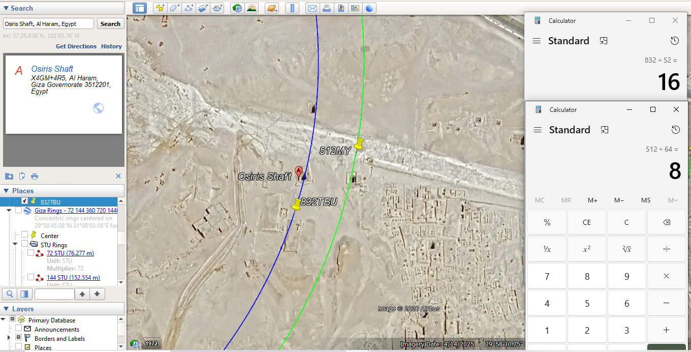Uncheck the 832TBU placemark checkbox
The height and width of the screenshot is (352, 691).
coord(24,201)
